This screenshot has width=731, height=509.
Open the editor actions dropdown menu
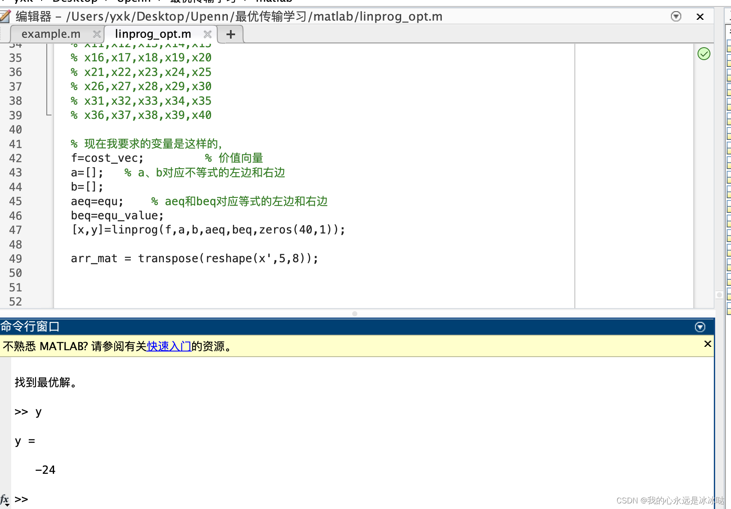(x=676, y=16)
